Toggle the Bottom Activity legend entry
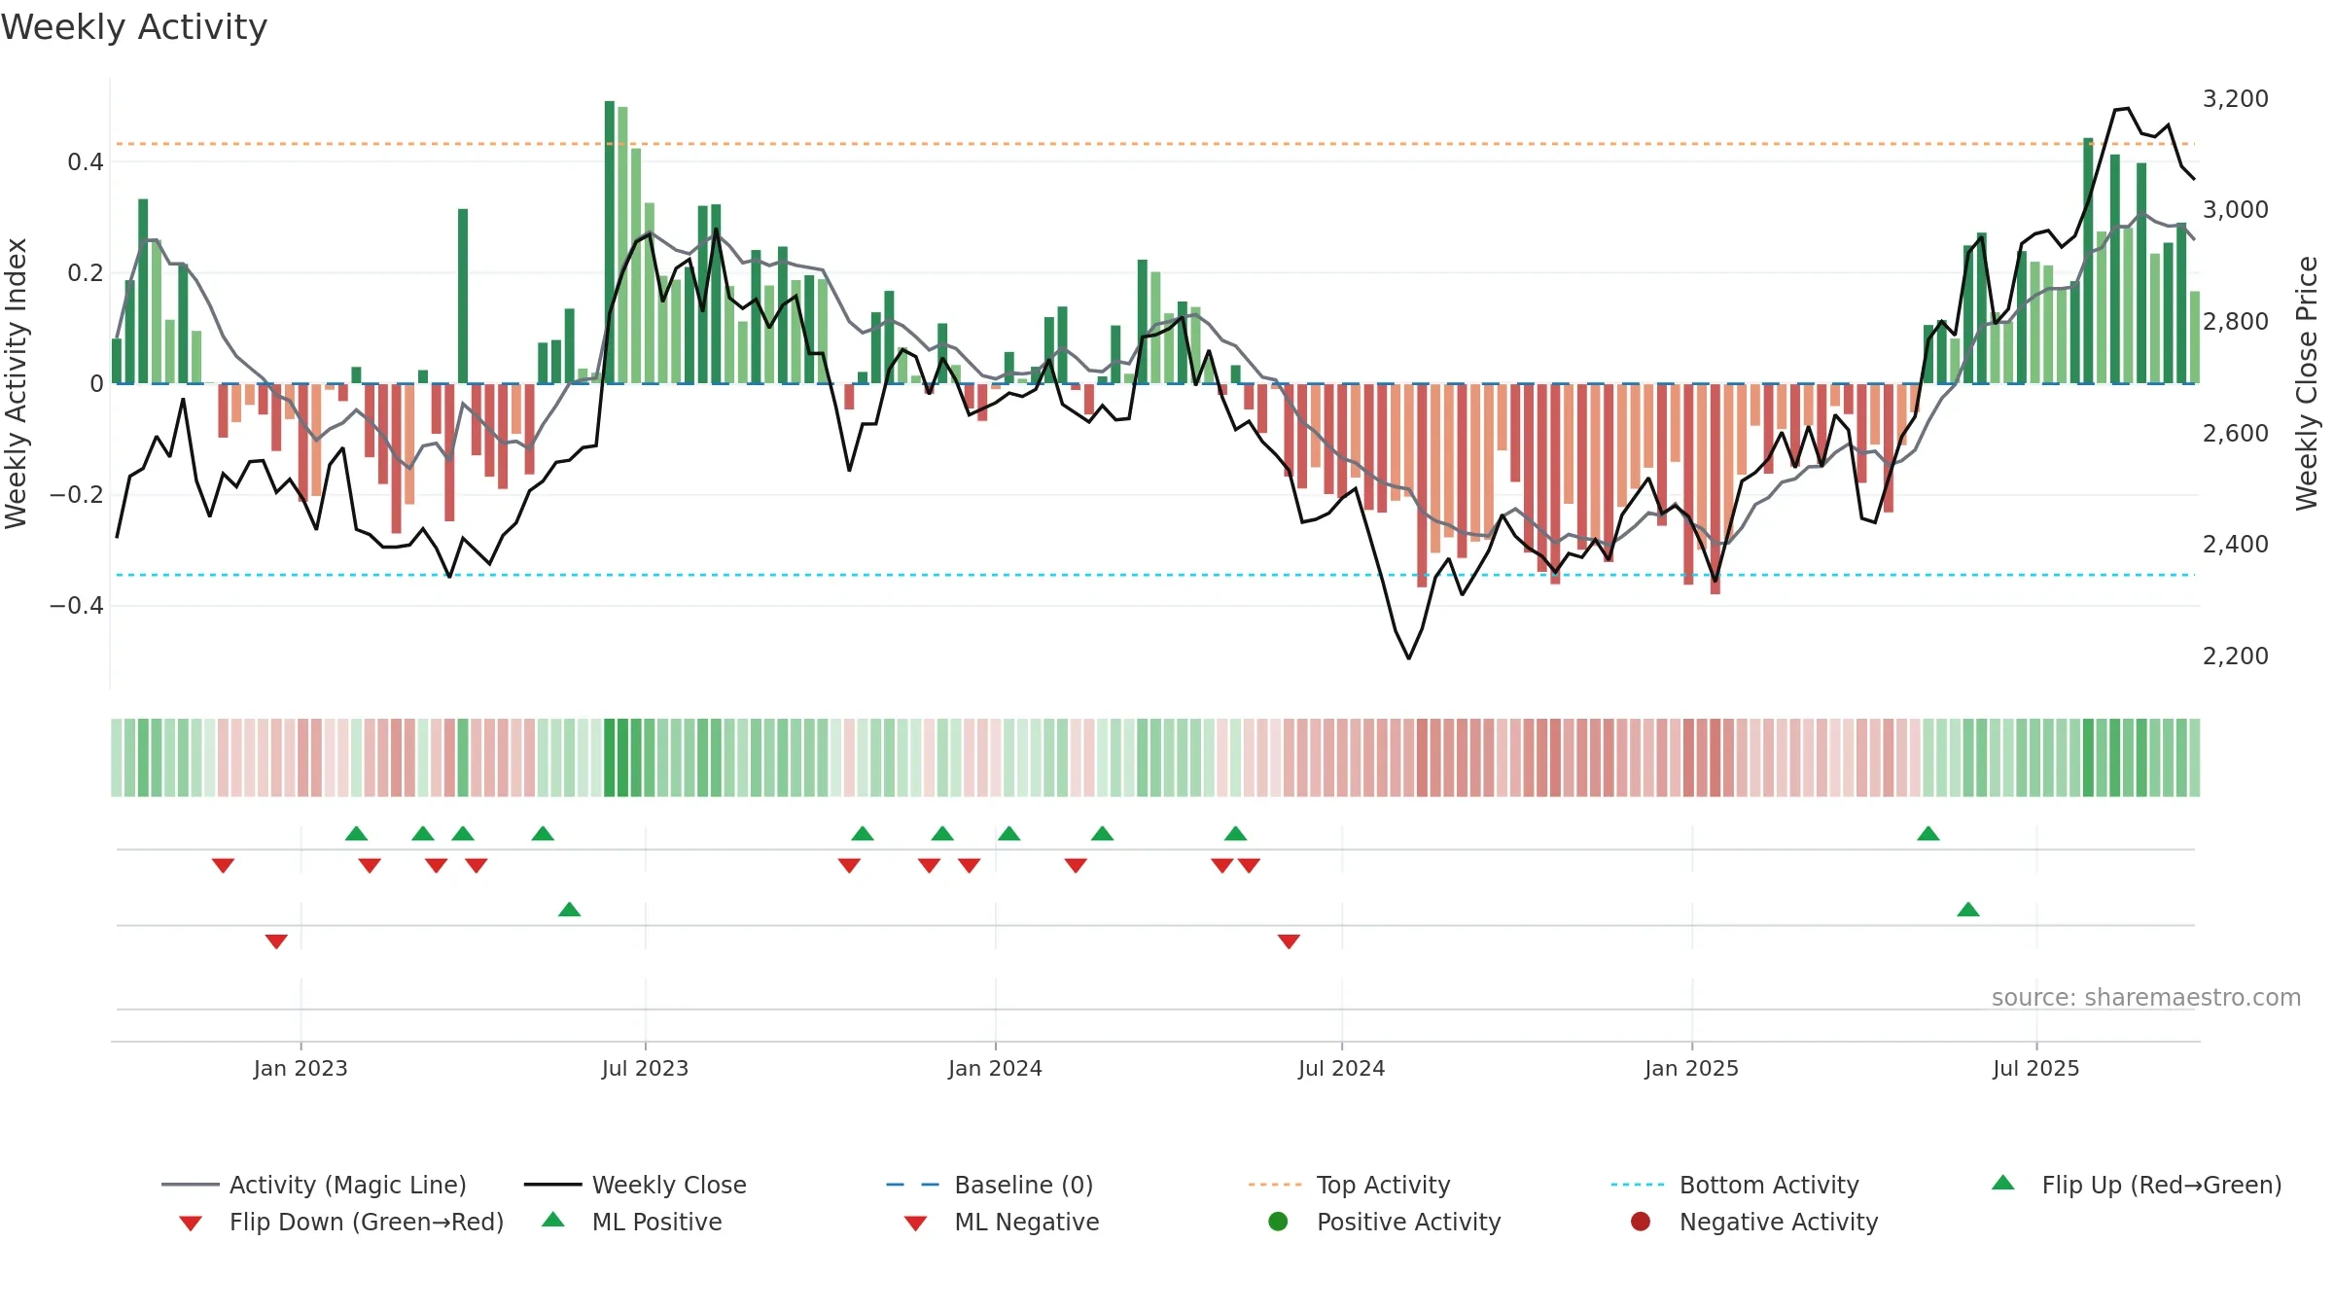This screenshot has width=2334, height=1313. tap(1735, 1185)
